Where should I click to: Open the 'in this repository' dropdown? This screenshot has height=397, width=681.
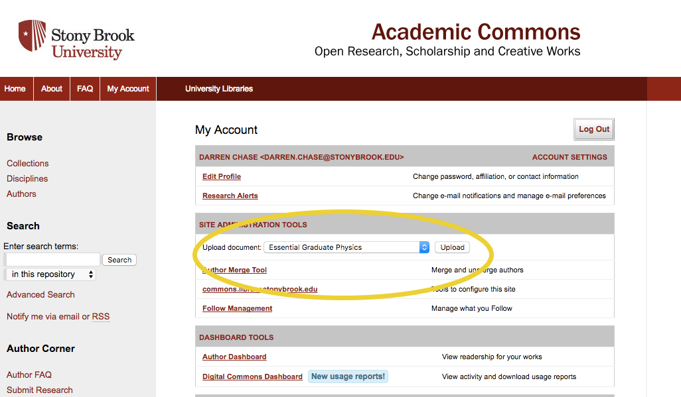[50, 274]
